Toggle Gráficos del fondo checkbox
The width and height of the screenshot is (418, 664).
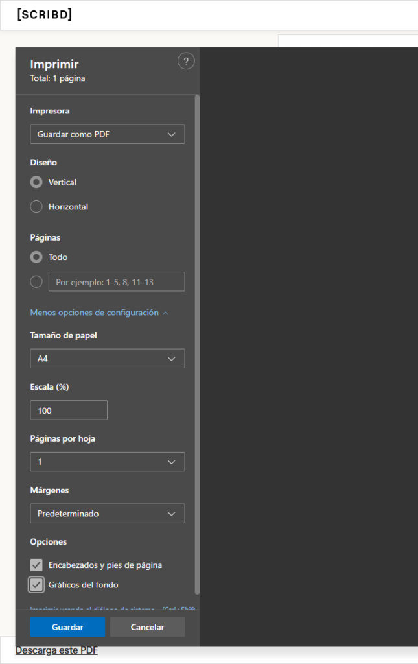pos(36,585)
